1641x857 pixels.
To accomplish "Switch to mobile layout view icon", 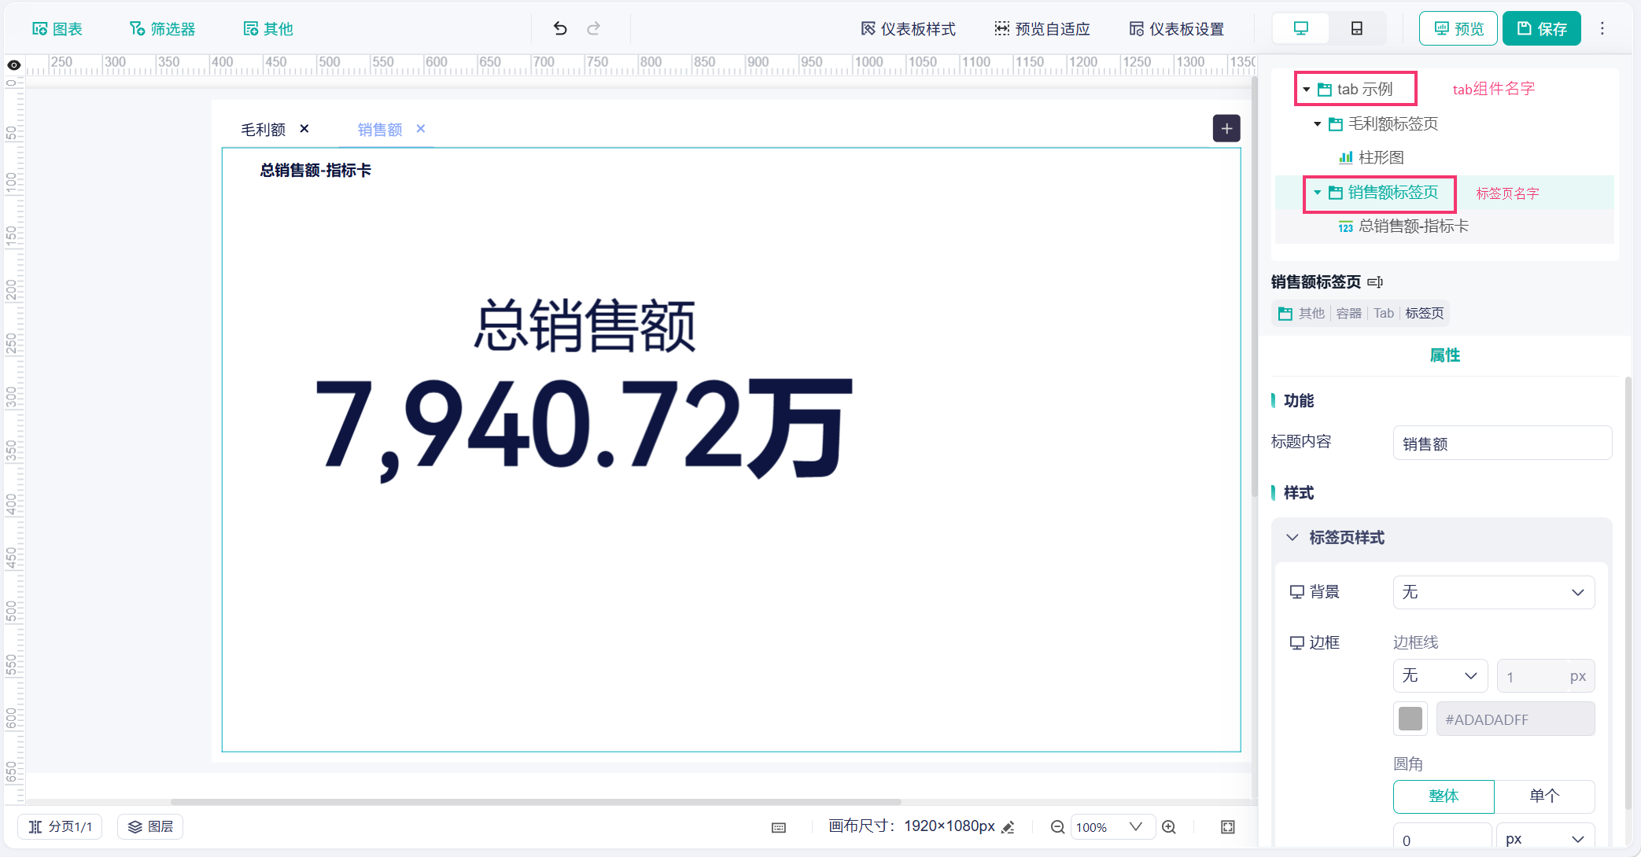I will (x=1357, y=28).
